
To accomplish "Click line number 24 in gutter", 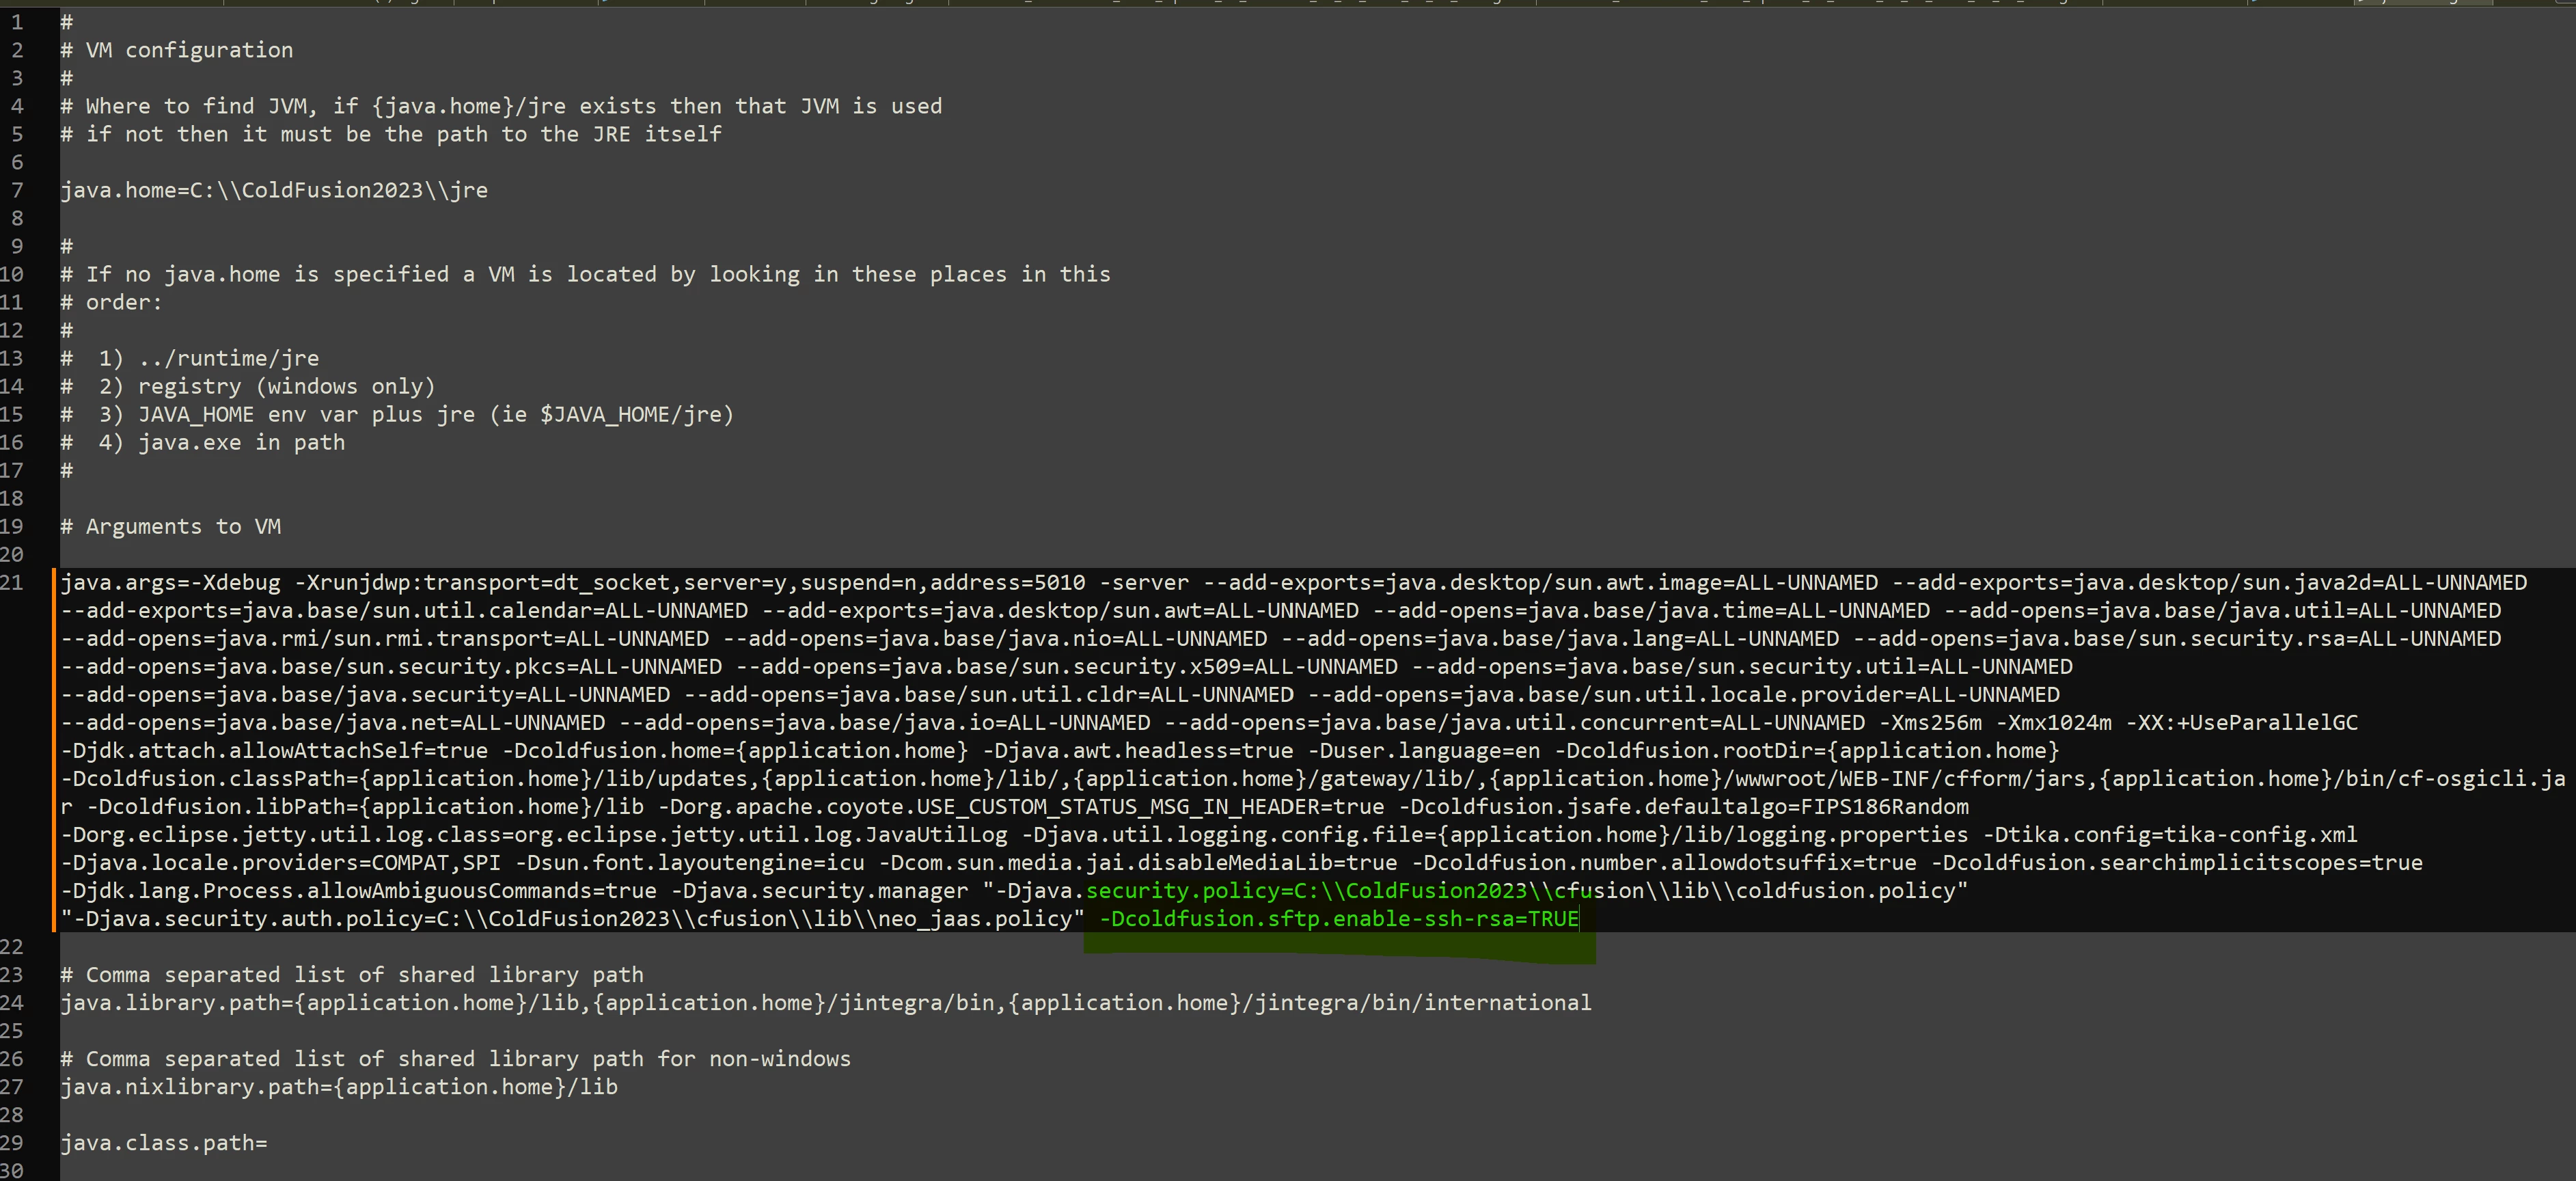I will click(x=12, y=1003).
